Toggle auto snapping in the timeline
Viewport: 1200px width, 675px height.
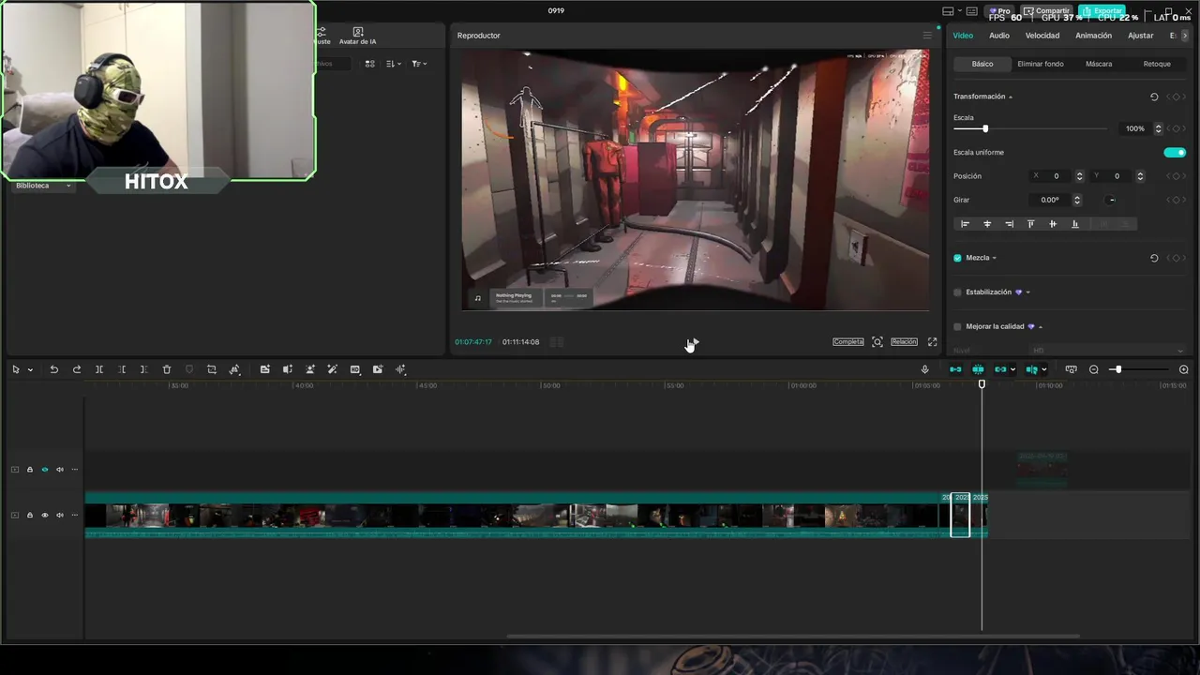(978, 369)
